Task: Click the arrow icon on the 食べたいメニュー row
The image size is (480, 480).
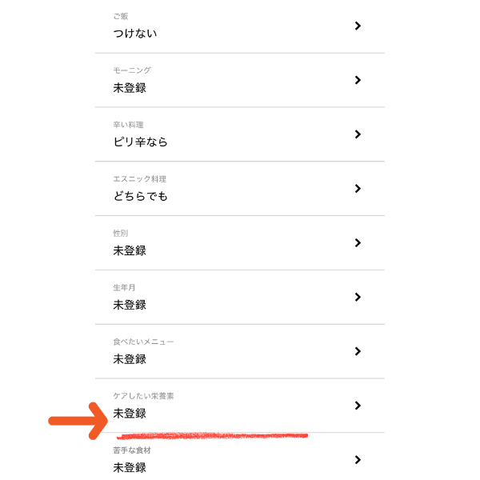Action: (358, 351)
